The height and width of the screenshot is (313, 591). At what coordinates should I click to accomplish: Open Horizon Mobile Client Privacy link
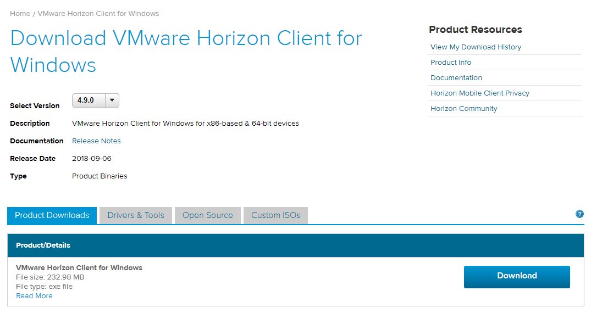coord(480,93)
